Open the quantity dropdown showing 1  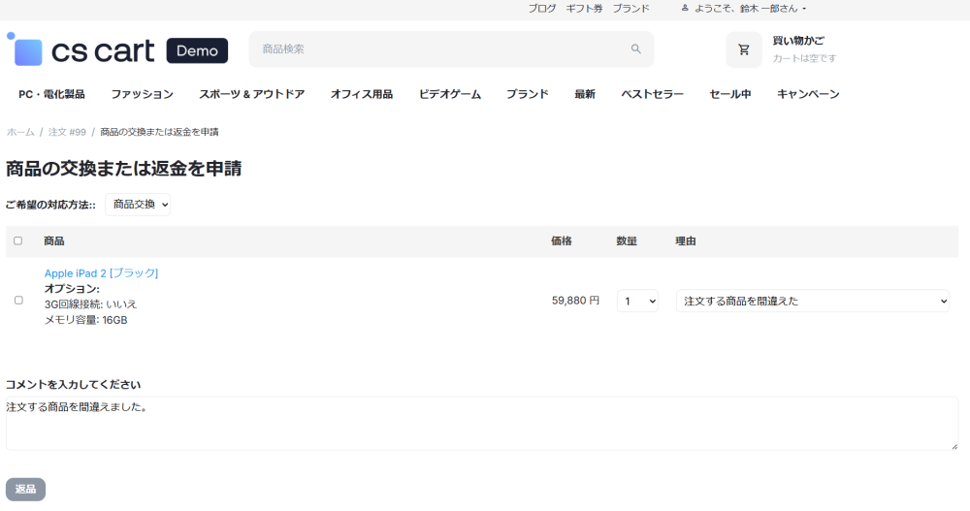click(638, 302)
